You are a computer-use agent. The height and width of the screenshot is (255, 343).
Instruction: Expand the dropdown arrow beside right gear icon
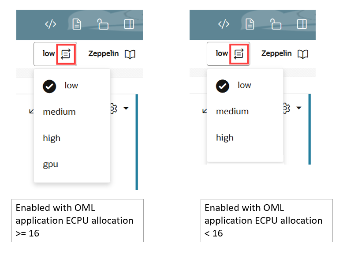[299, 108]
